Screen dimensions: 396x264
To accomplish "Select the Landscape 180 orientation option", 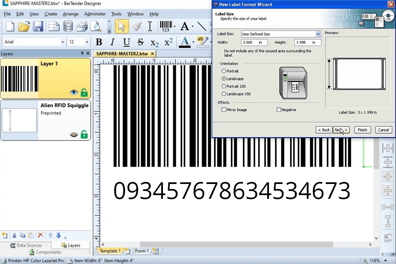I will (224, 94).
